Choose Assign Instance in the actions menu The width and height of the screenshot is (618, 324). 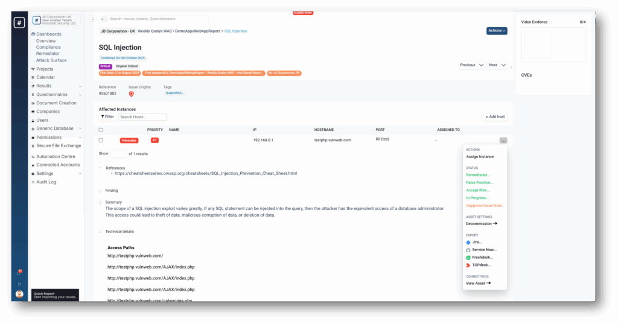[480, 157]
